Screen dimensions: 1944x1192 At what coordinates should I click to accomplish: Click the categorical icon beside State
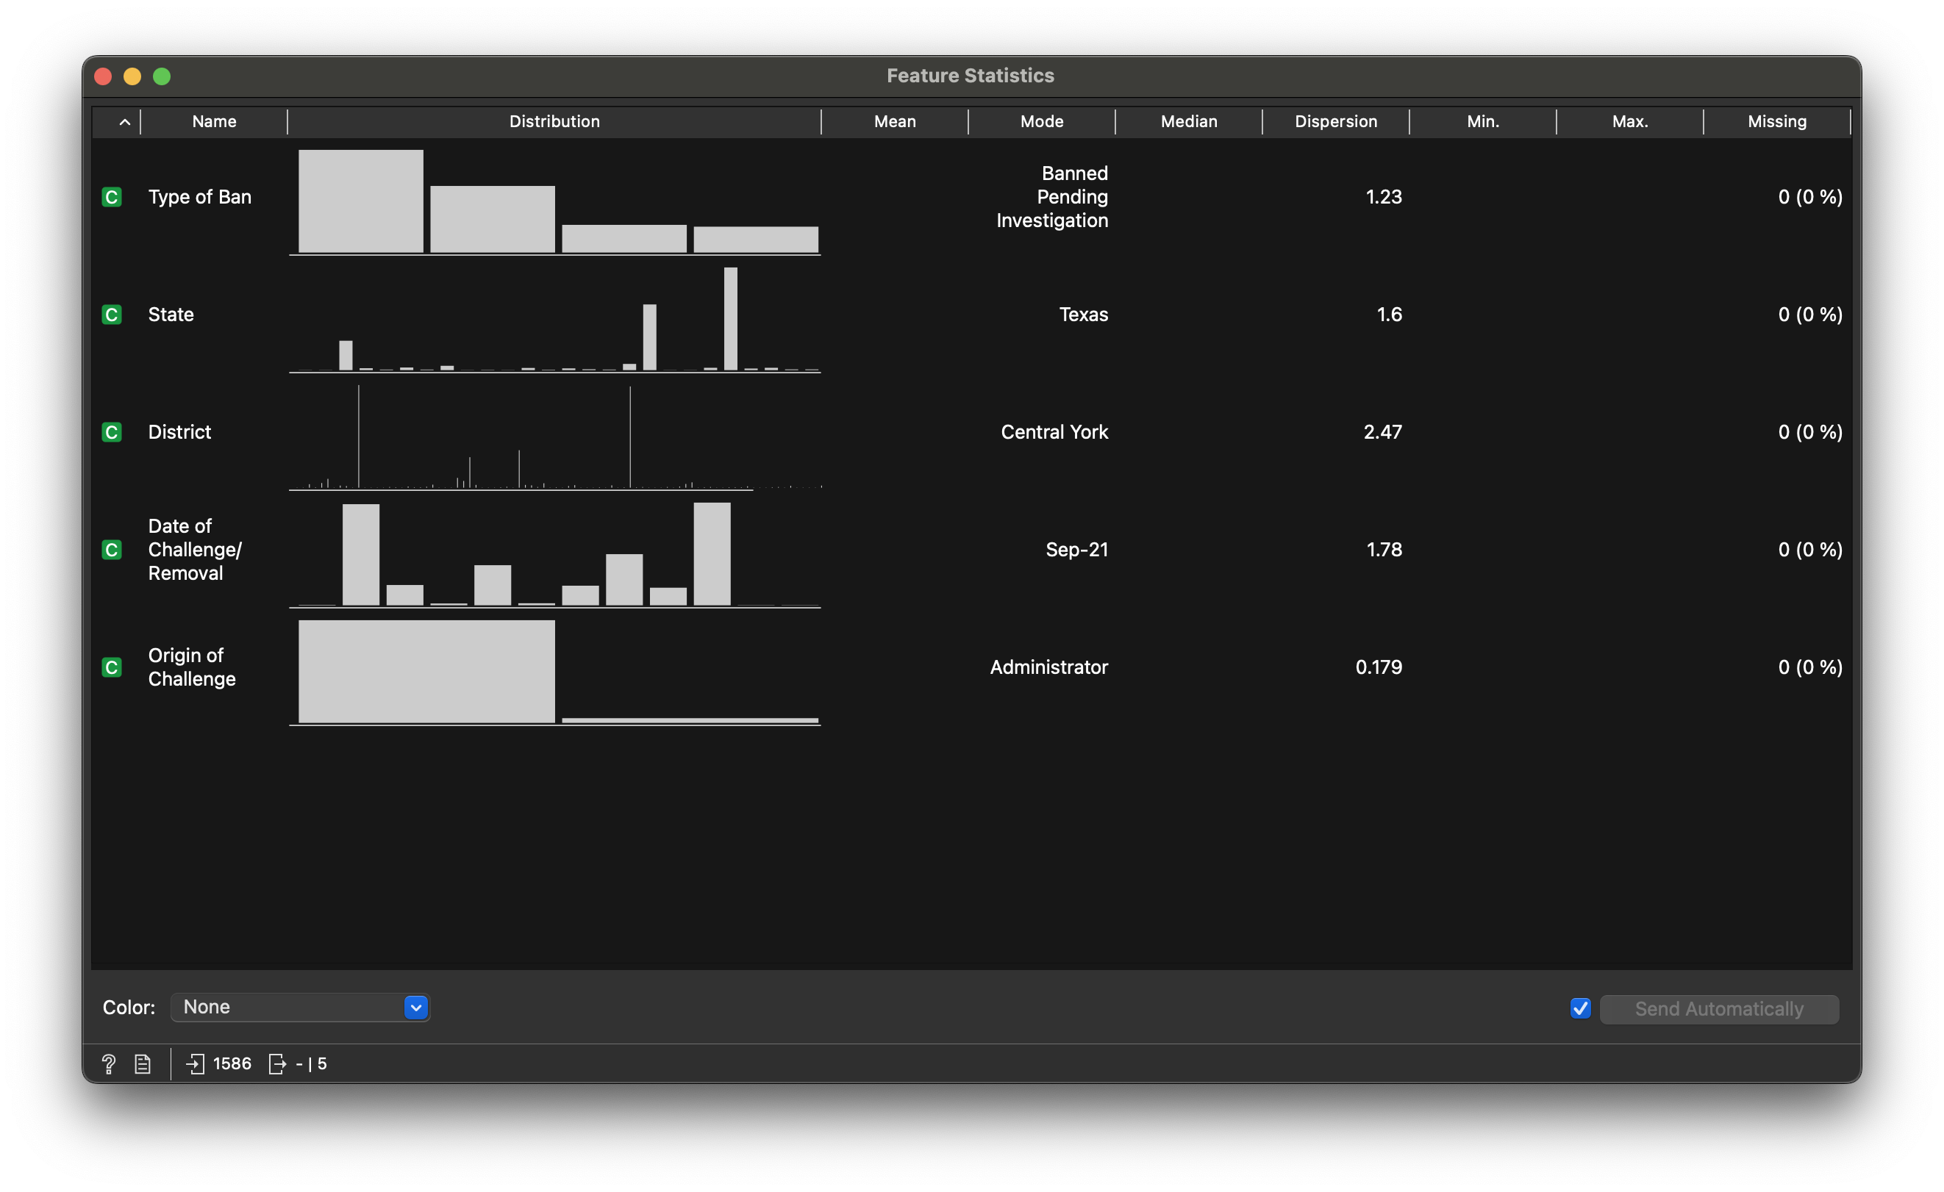point(112,315)
